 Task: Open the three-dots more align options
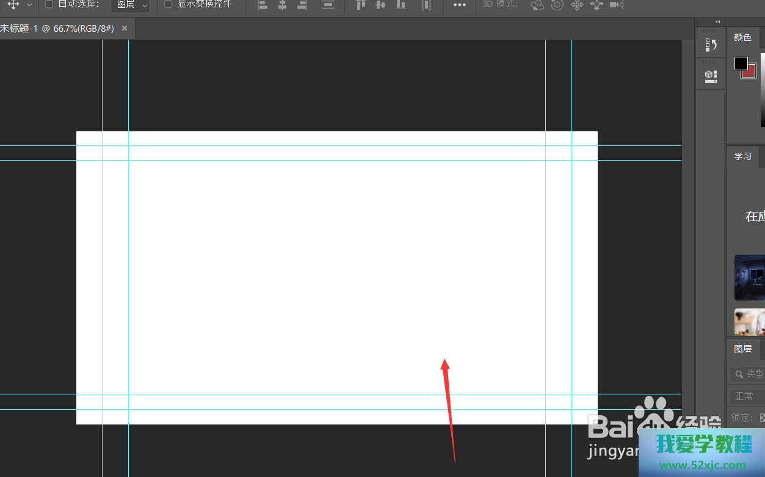(460, 5)
